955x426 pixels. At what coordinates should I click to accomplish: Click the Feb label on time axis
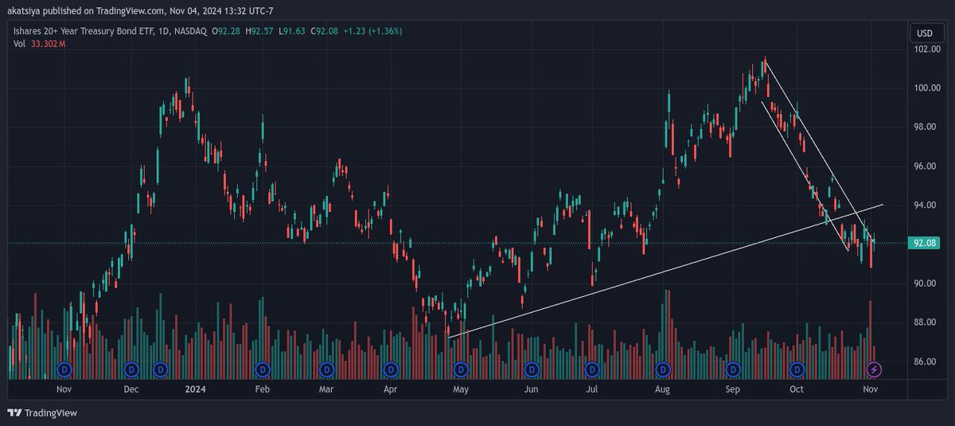coord(263,389)
